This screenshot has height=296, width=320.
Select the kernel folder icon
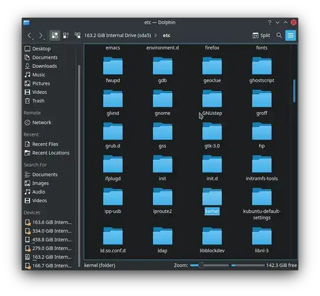tap(212, 197)
